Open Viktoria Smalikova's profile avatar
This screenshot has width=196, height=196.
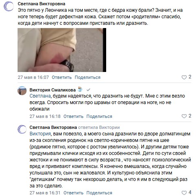22,91
